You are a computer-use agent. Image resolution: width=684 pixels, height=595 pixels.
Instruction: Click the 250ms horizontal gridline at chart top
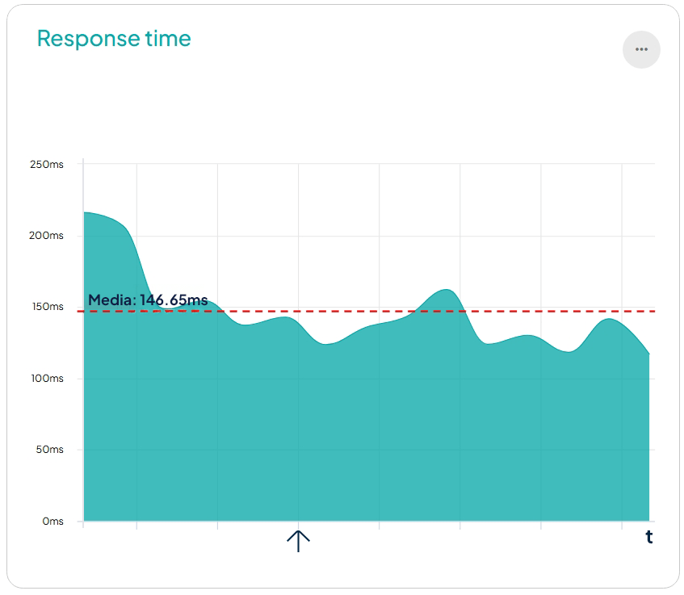point(363,164)
